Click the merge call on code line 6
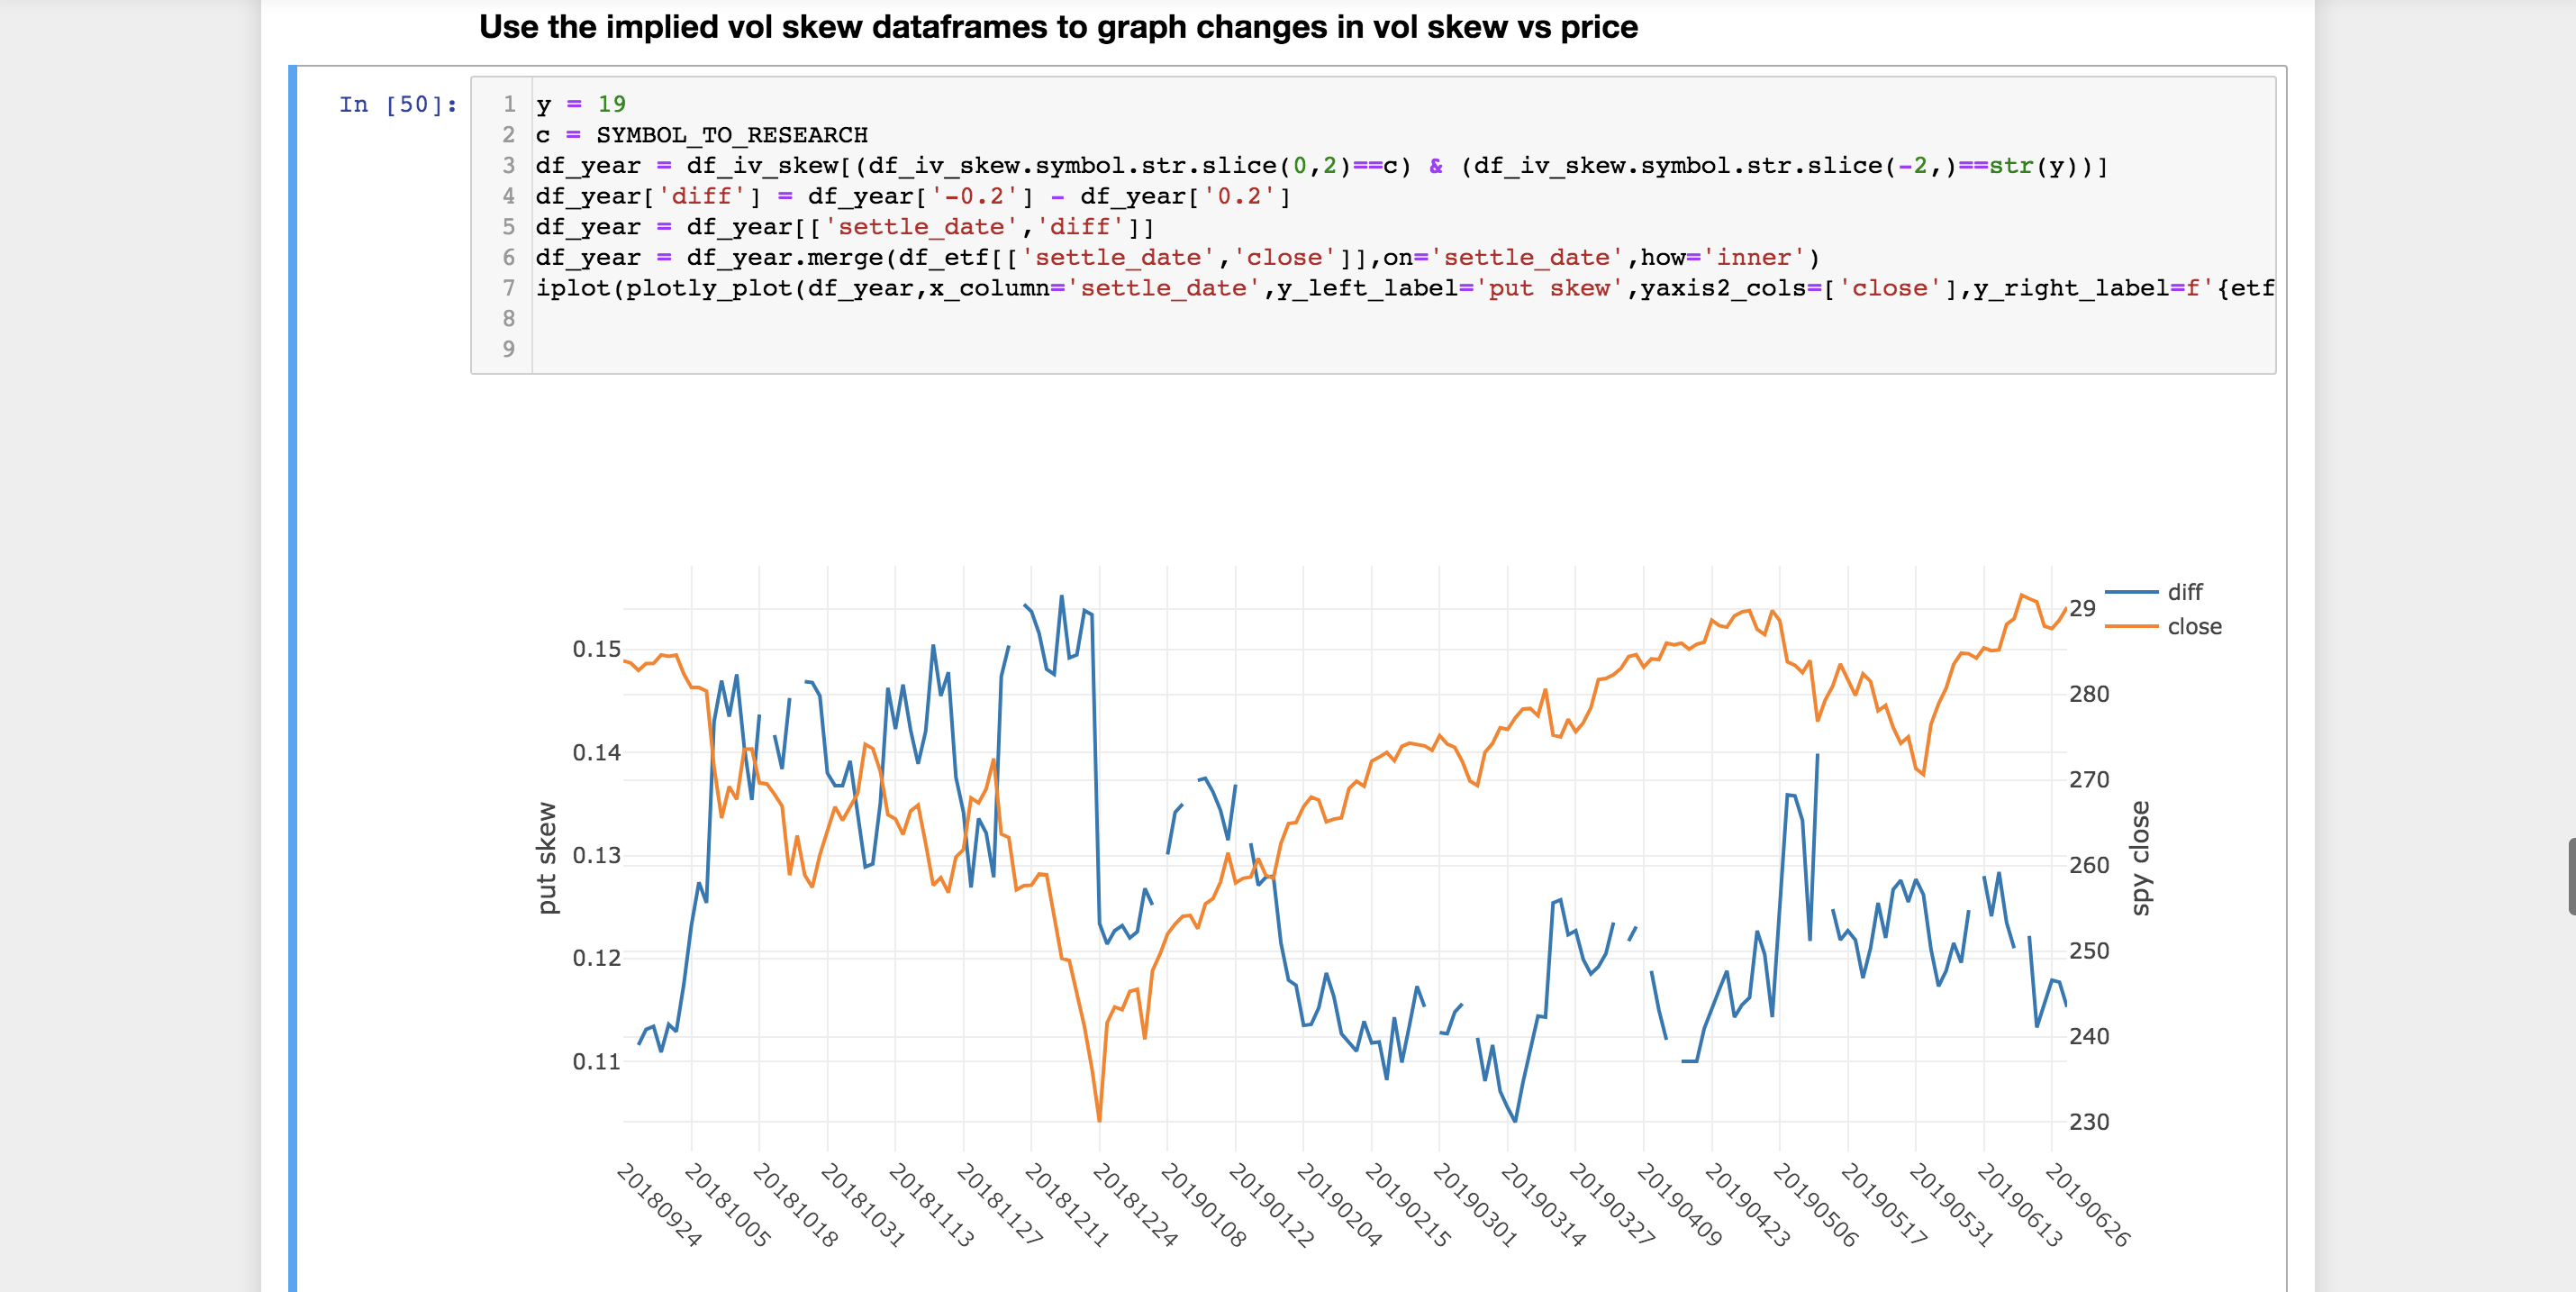The image size is (2576, 1292). pos(845,258)
